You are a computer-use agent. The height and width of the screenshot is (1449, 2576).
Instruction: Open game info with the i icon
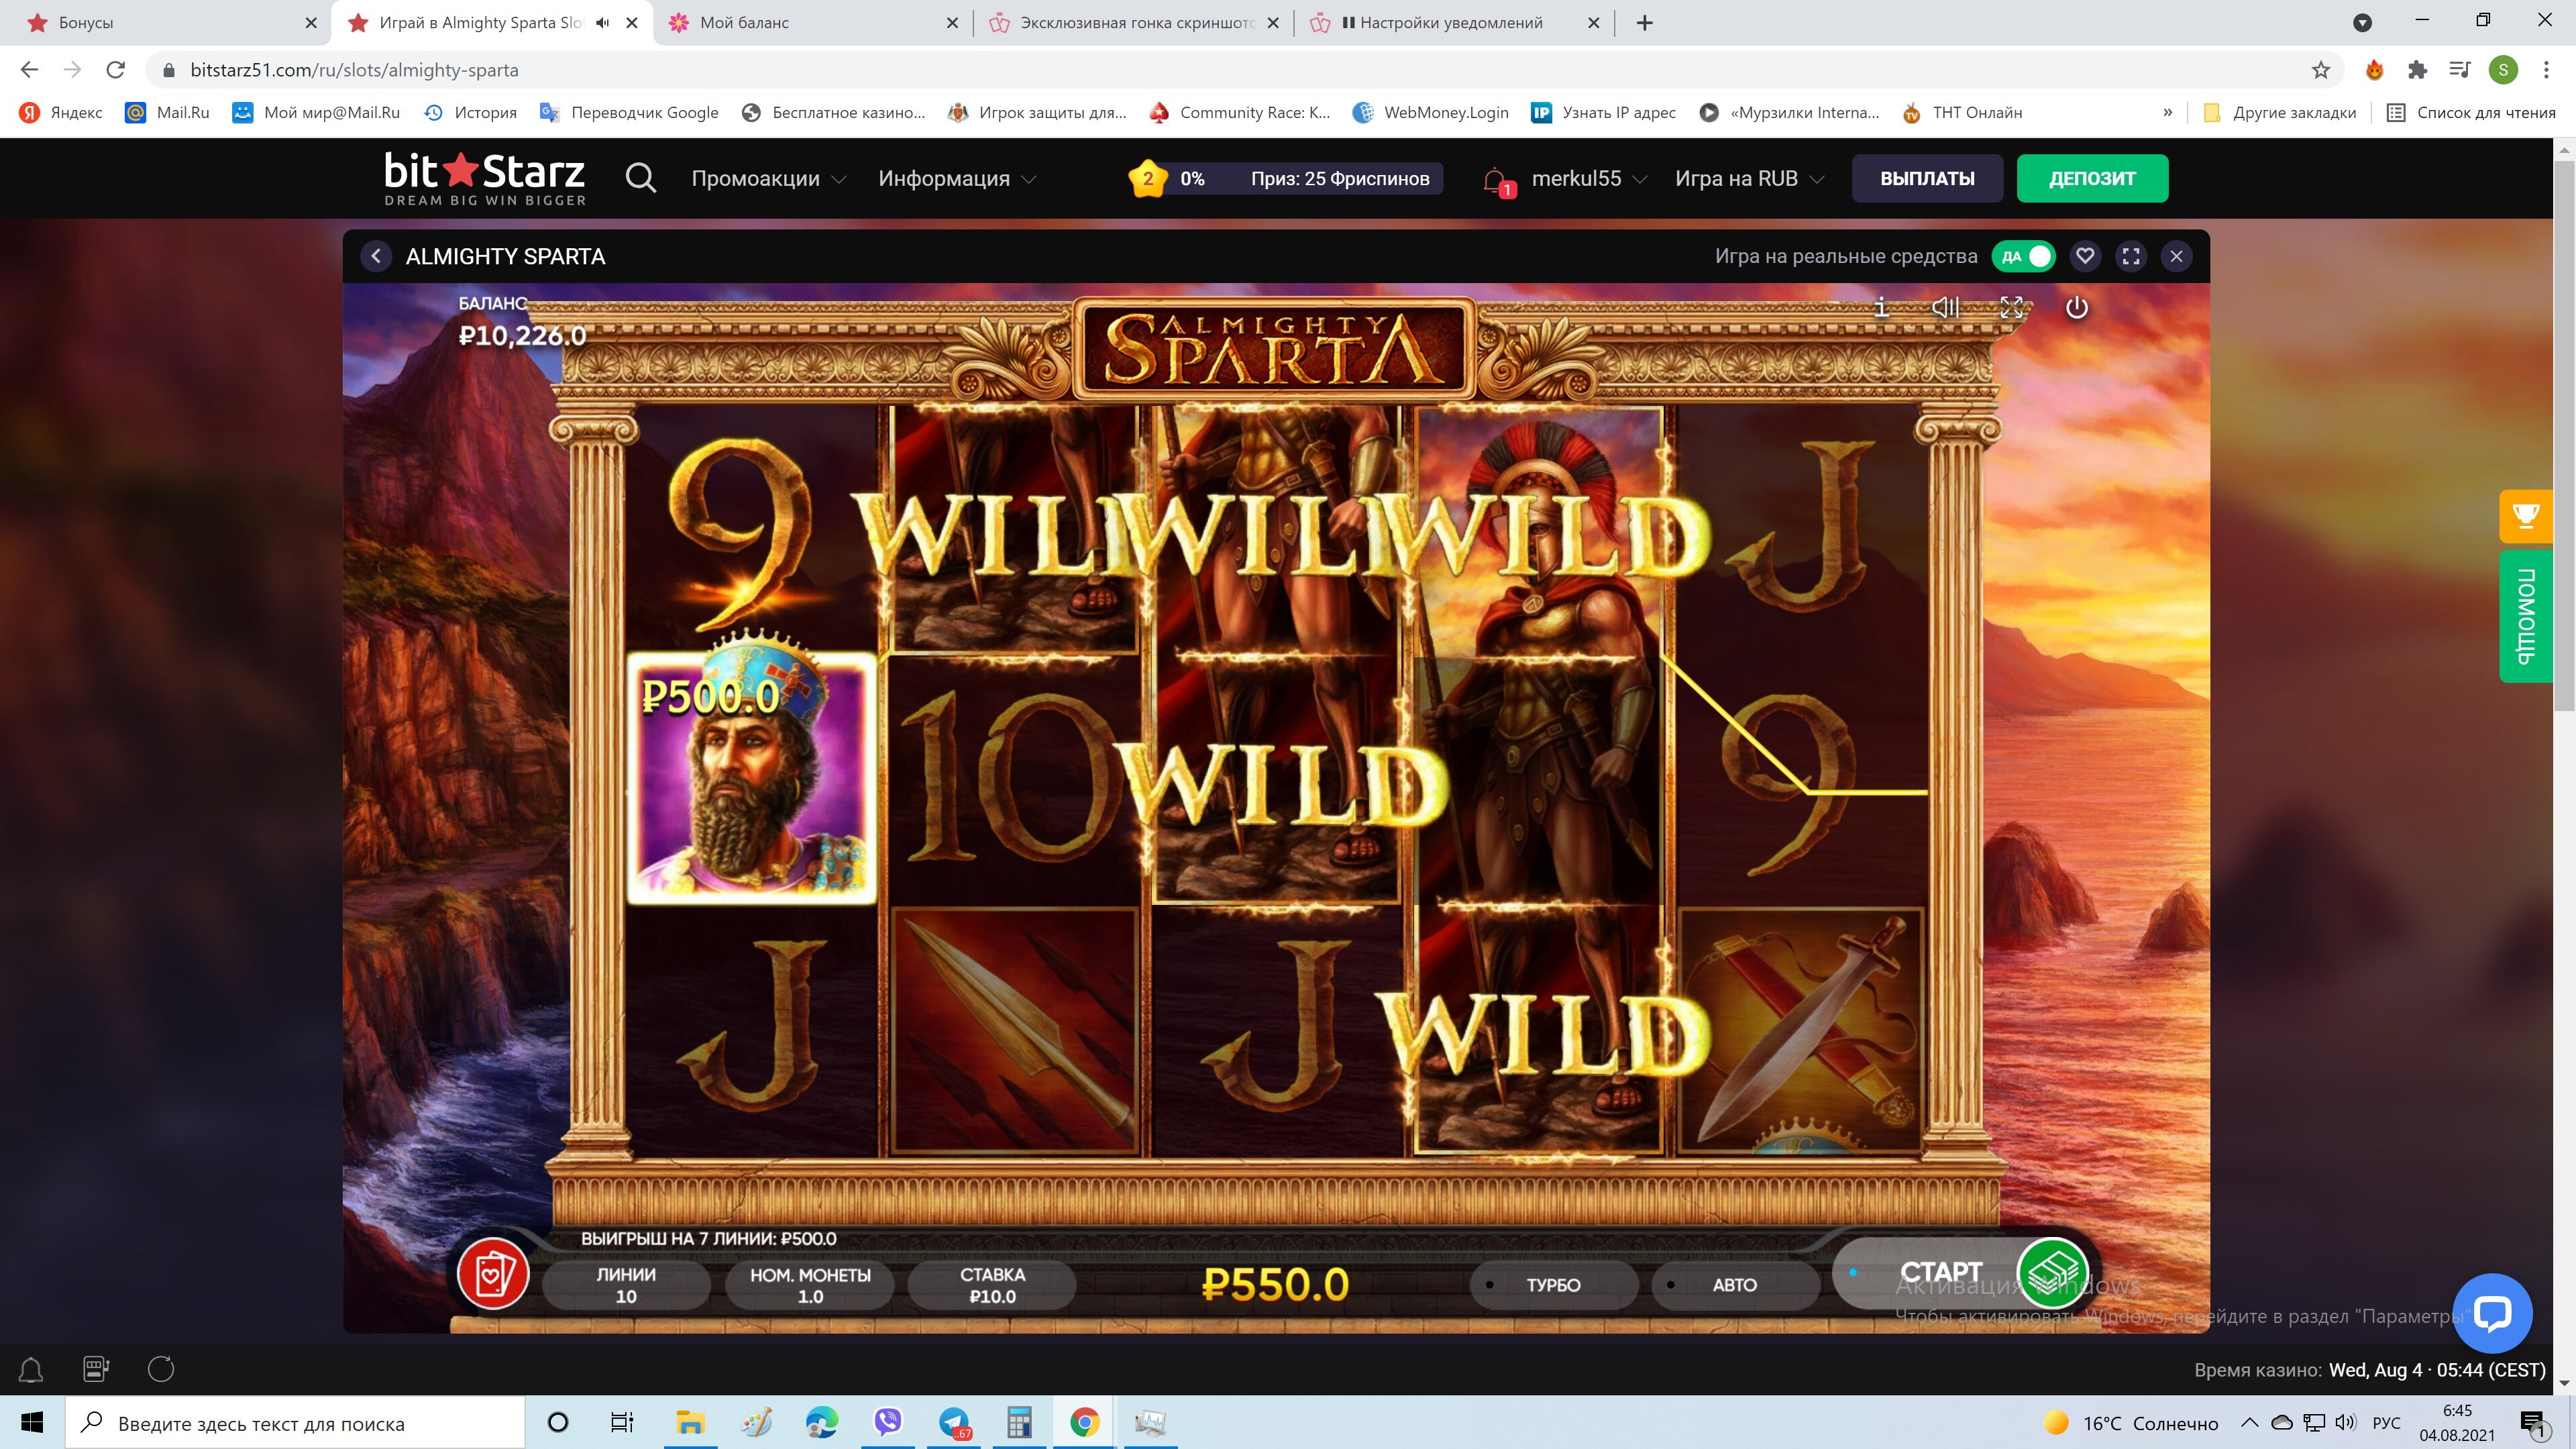(1881, 307)
